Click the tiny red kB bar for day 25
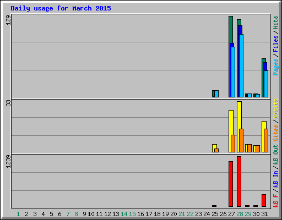 pos(214,206)
